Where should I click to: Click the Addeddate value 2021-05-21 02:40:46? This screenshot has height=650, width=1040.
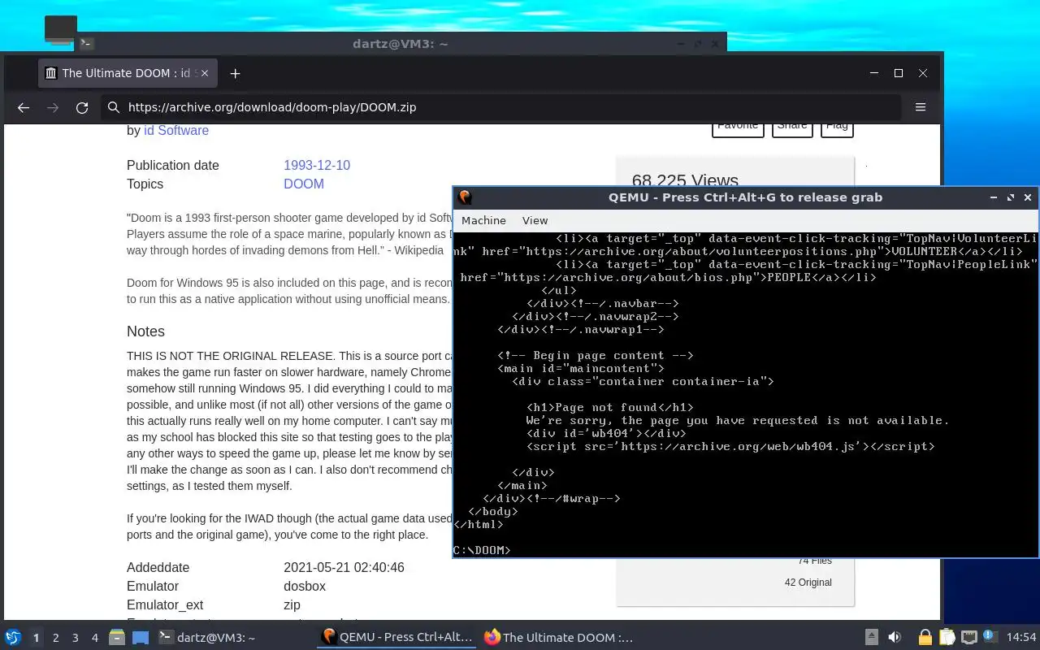(x=344, y=567)
